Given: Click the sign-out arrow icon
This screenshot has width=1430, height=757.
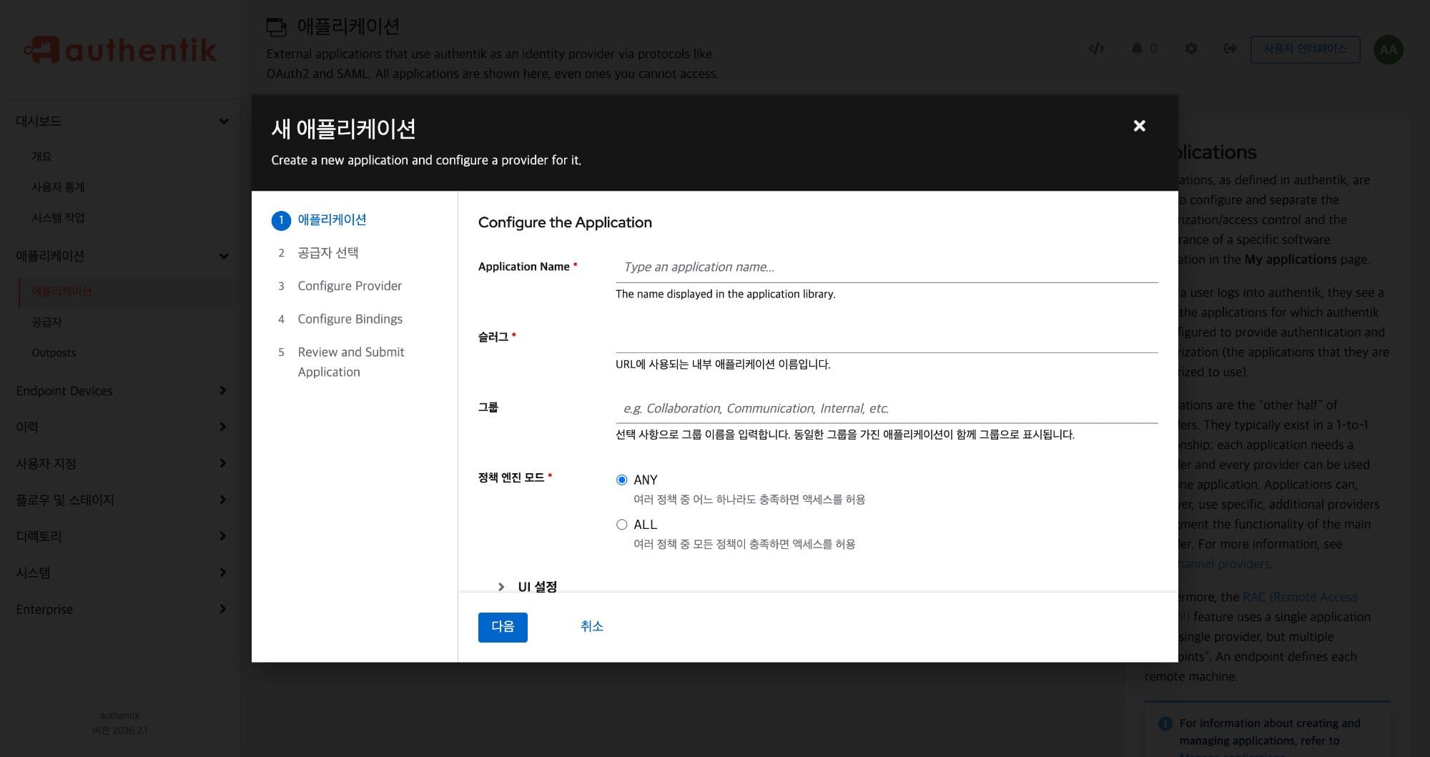Looking at the screenshot, I should [x=1230, y=49].
